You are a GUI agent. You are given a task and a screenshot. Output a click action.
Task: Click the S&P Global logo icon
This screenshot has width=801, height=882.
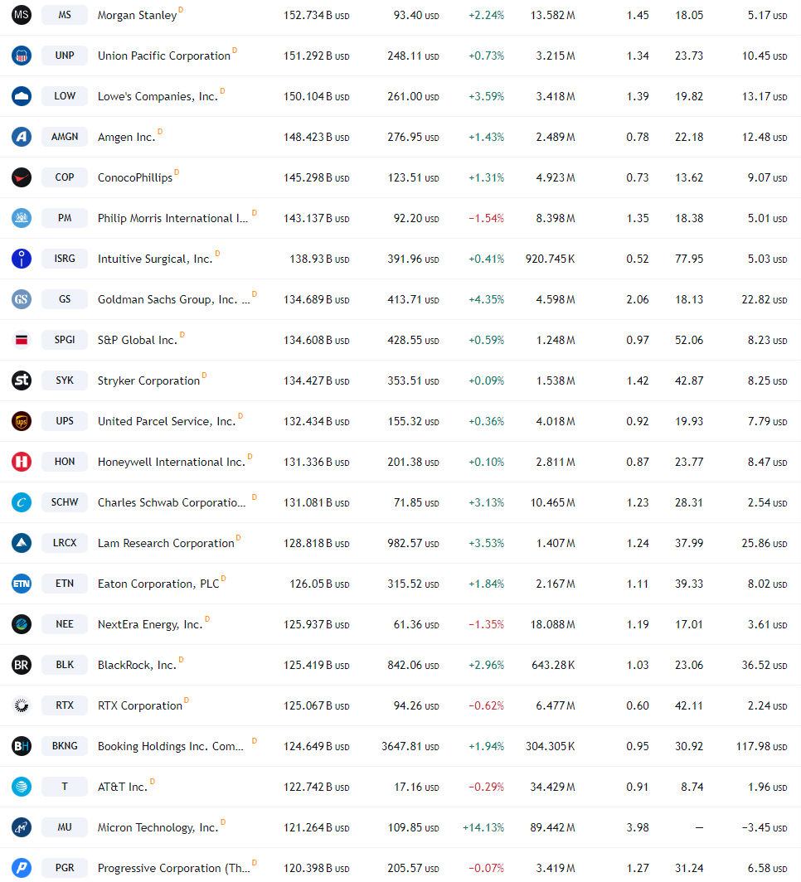(22, 340)
